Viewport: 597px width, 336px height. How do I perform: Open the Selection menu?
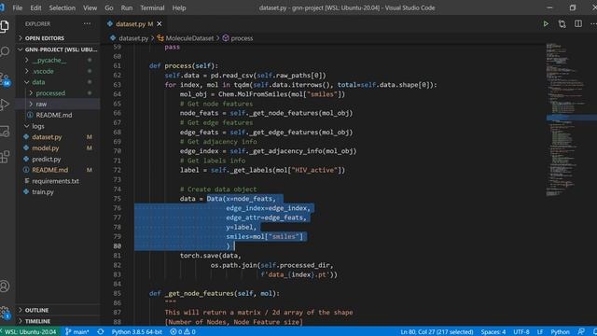pos(62,7)
